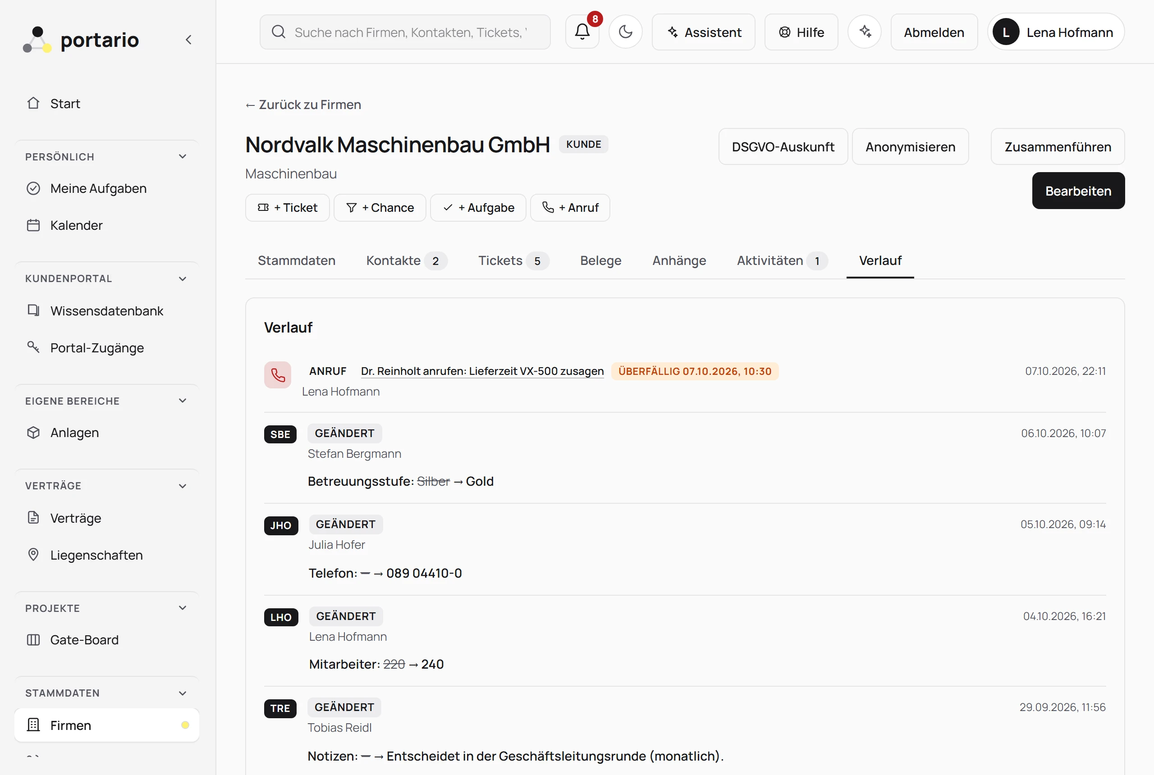Viewport: 1154px width, 775px height.
Task: Click the Zusammenführen button
Action: (x=1058, y=147)
